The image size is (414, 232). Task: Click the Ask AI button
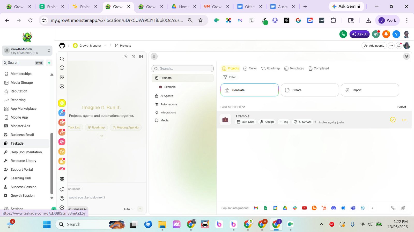point(359,34)
